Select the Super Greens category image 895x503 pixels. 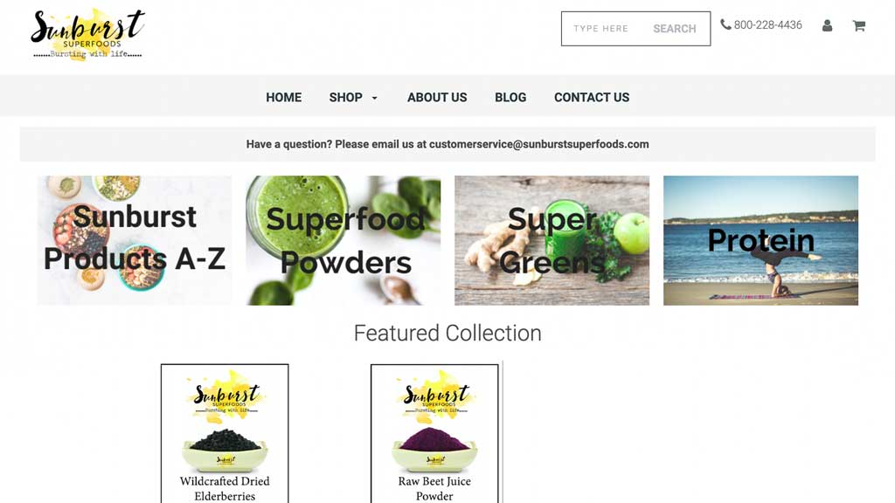(x=552, y=240)
